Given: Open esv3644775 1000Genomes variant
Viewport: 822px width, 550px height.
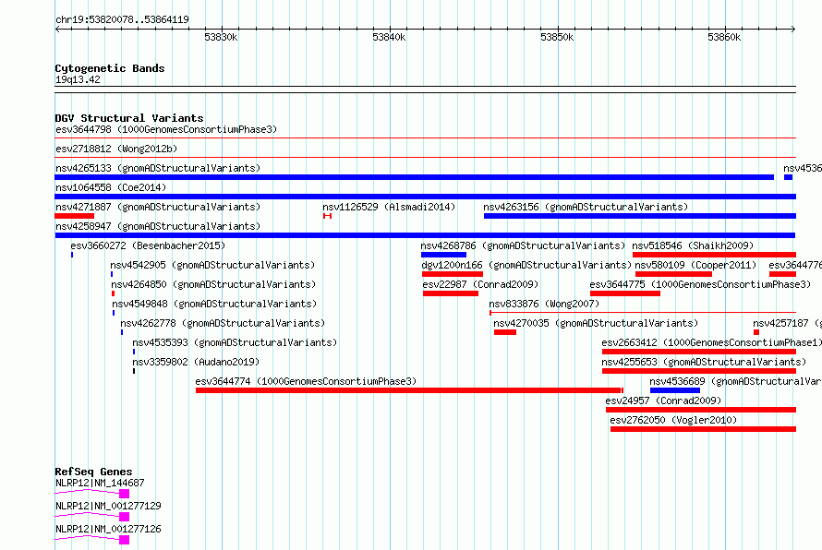Looking at the screenshot, I should click(700, 284).
